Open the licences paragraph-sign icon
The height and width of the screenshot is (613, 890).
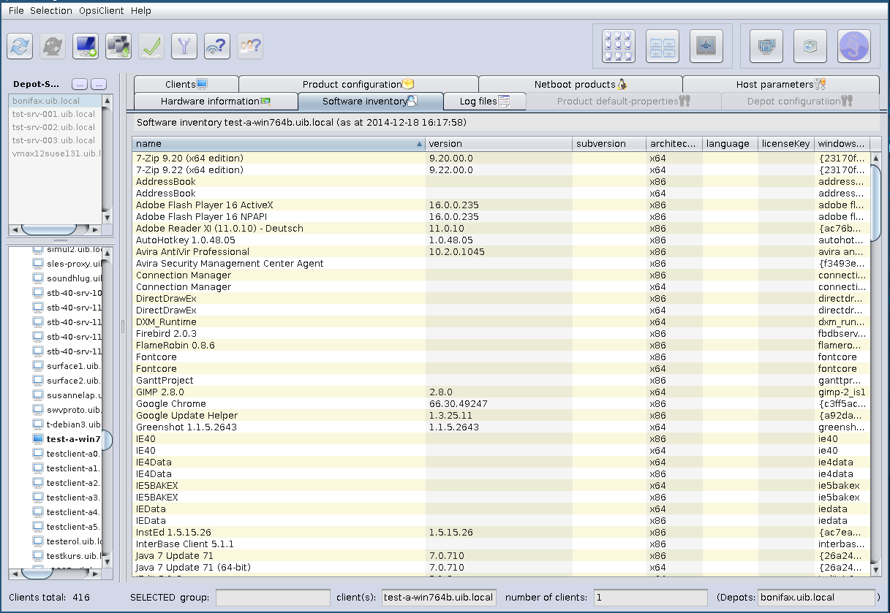[854, 46]
